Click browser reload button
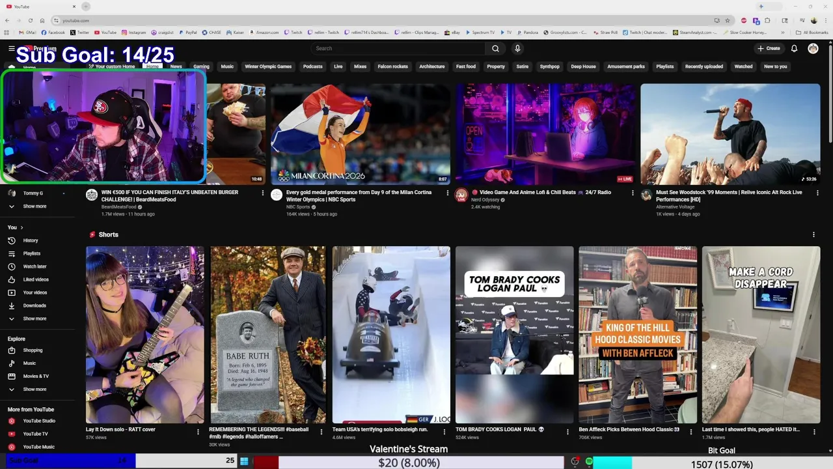This screenshot has width=833, height=469. (30, 20)
